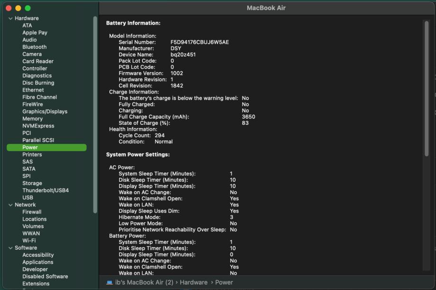This screenshot has width=436, height=290.
Task: Open the Bluetooth hardware entry
Action: (x=35, y=47)
